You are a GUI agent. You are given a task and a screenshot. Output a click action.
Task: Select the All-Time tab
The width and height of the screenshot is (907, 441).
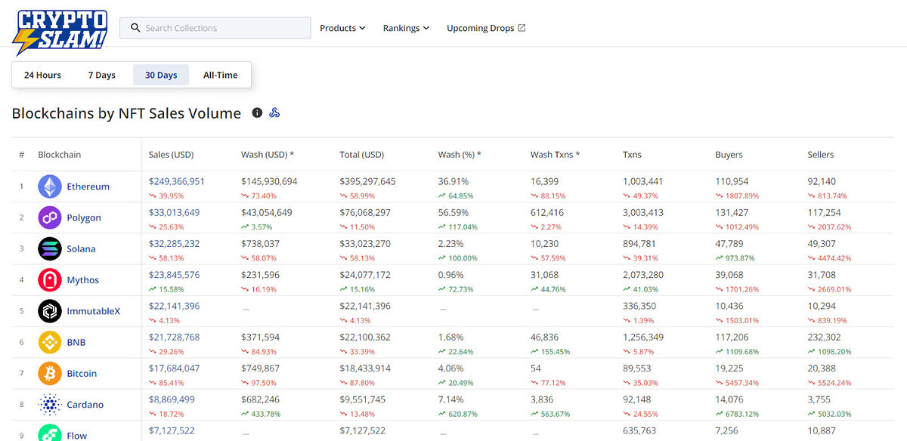tap(221, 75)
